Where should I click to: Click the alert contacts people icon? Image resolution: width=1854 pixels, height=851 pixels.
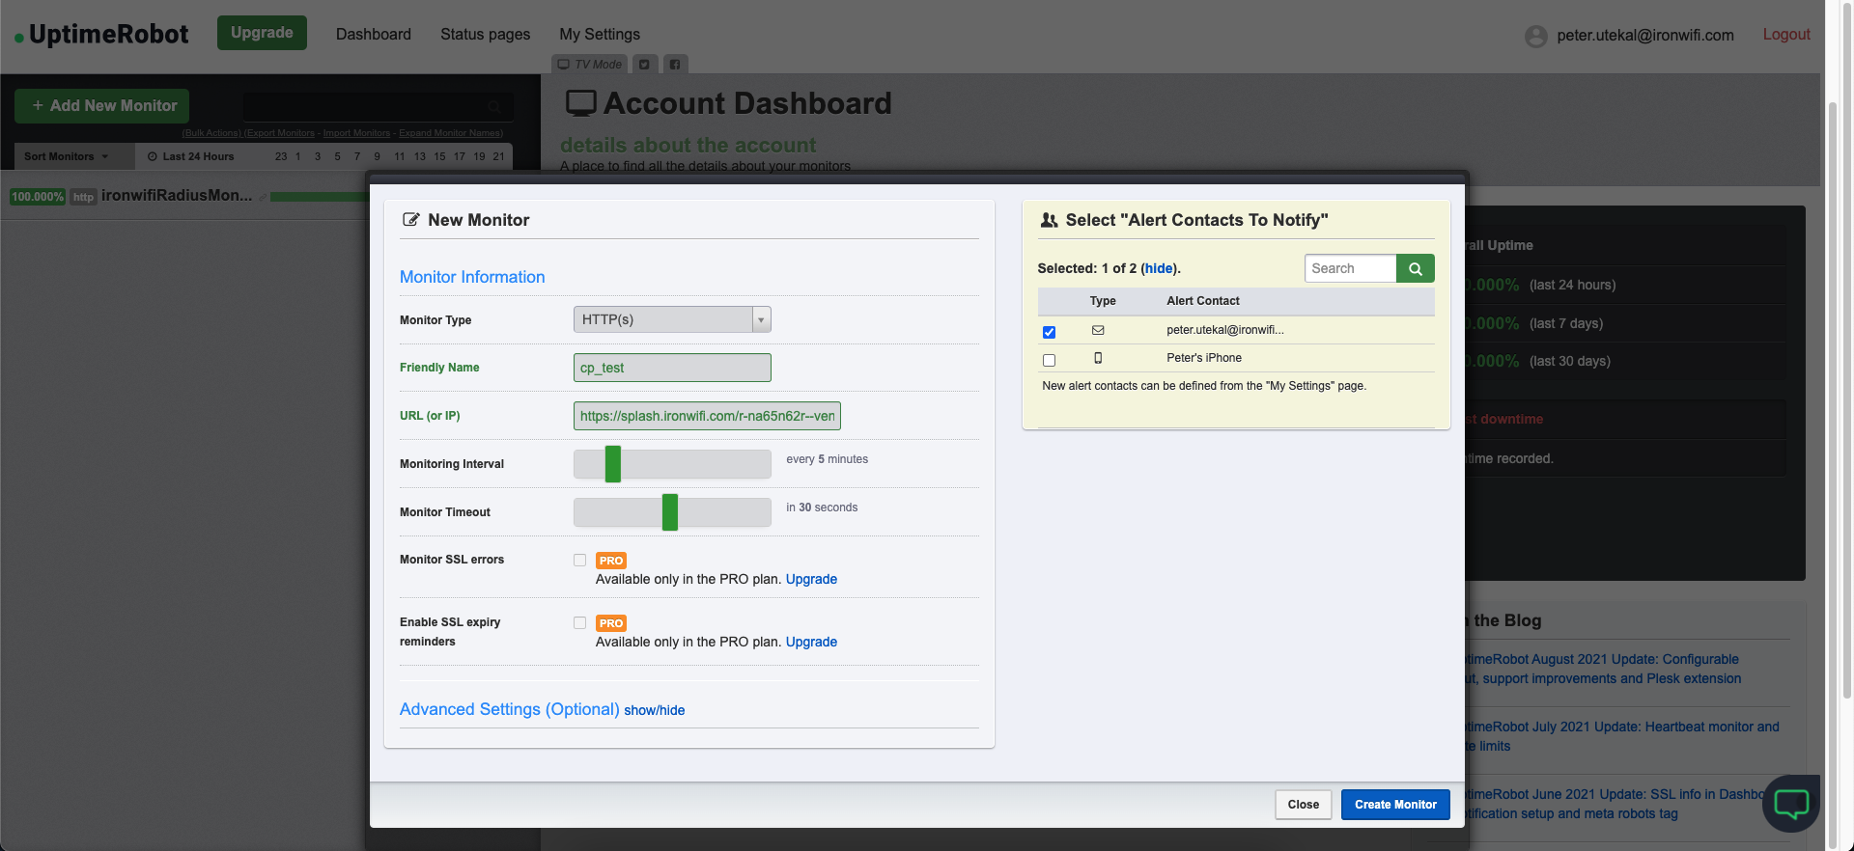tap(1049, 220)
